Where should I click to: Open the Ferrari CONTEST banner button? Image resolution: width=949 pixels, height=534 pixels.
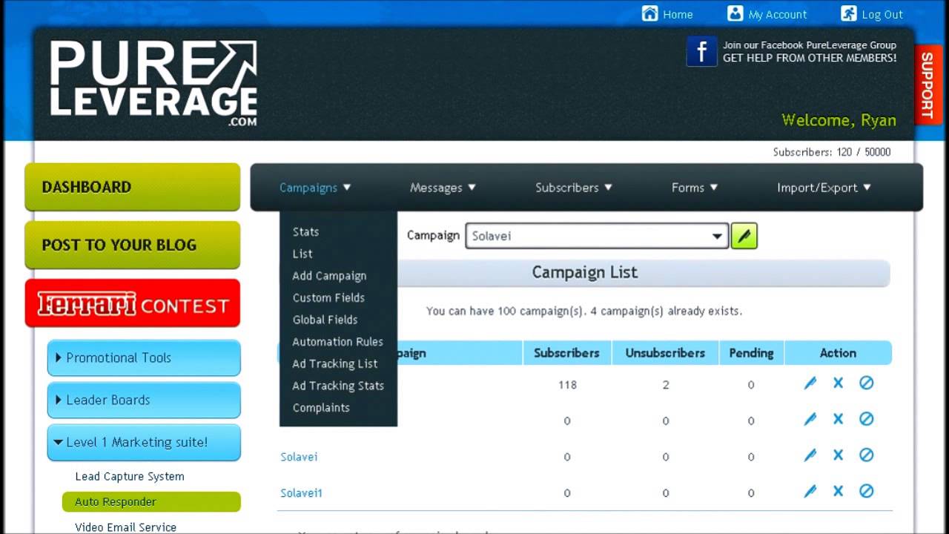point(133,303)
